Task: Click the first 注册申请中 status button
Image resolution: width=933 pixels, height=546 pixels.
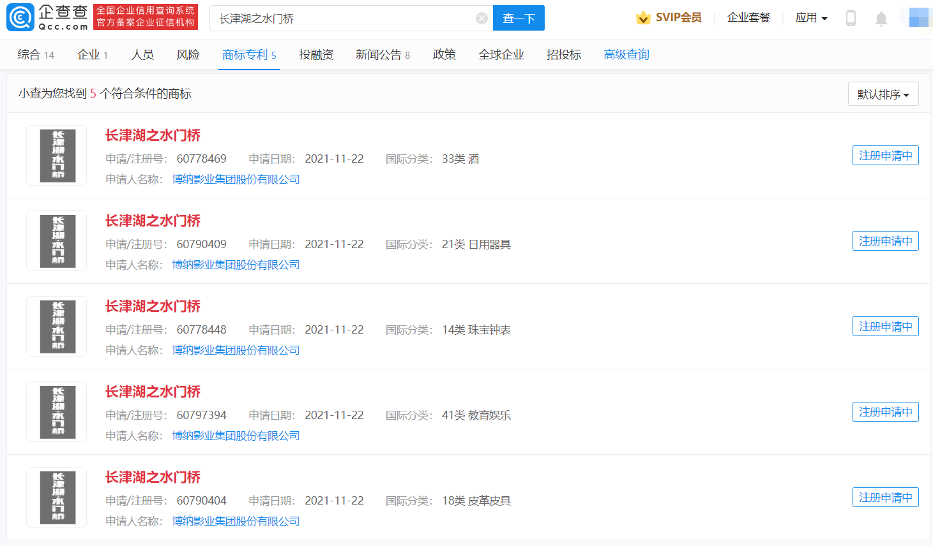Action: pyautogui.click(x=885, y=155)
